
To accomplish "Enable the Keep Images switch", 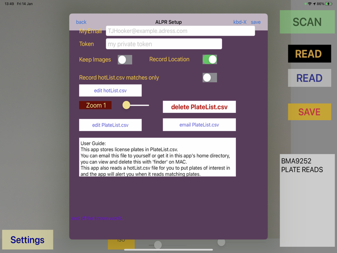I will (x=125, y=60).
